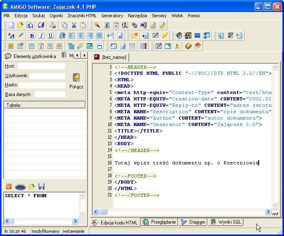This screenshot has height=236, width=284.
Task: Open the tree structure icon
Action: [71, 46]
